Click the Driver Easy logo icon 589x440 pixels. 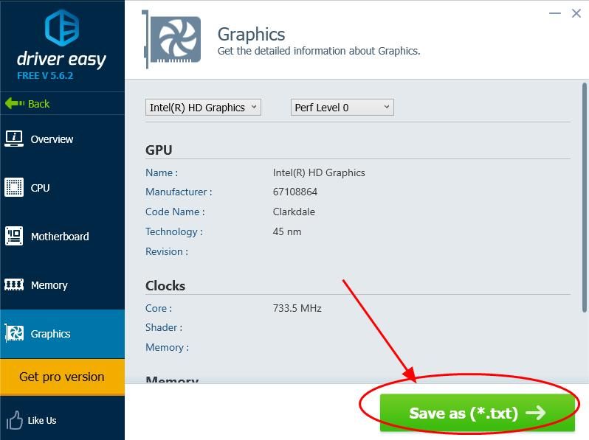pyautogui.click(x=61, y=29)
